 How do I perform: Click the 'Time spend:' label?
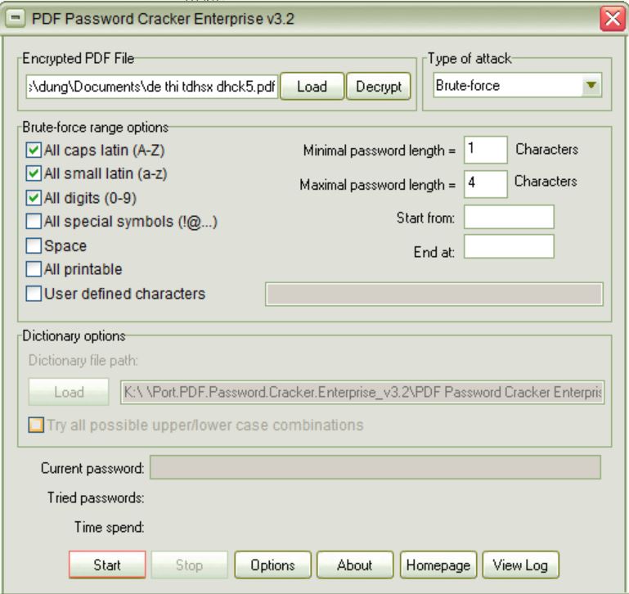pyautogui.click(x=109, y=527)
